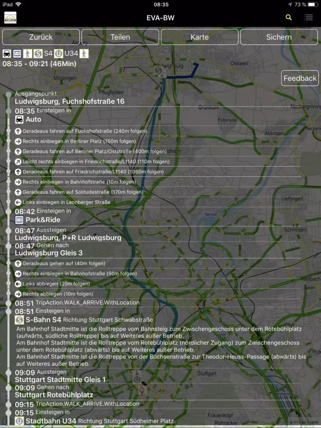The height and width of the screenshot is (428, 321).
Task: Select 'Richtung Stuttgart Schwabstraße' direction text
Action: [x=108, y=320]
